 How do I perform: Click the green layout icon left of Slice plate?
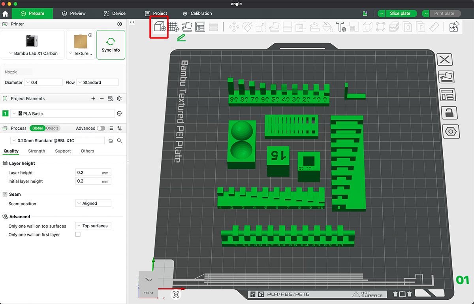click(x=365, y=13)
